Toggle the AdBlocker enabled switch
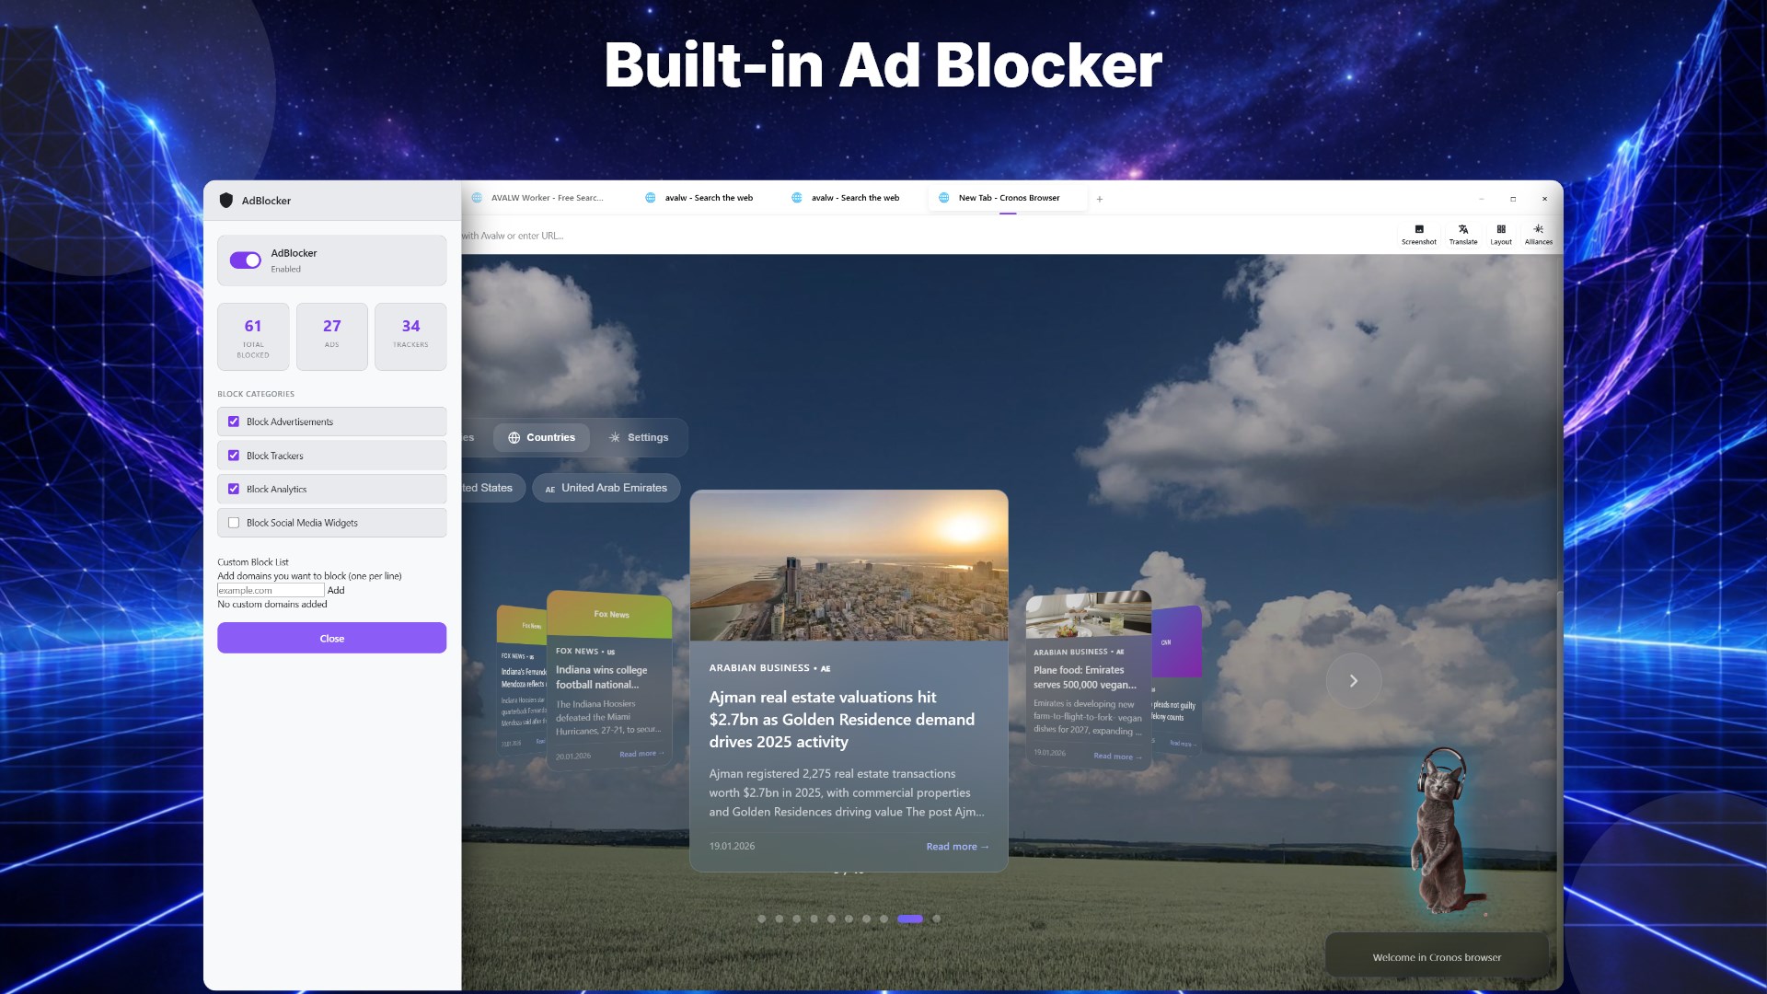Viewport: 1767px width, 994px height. pos(245,260)
